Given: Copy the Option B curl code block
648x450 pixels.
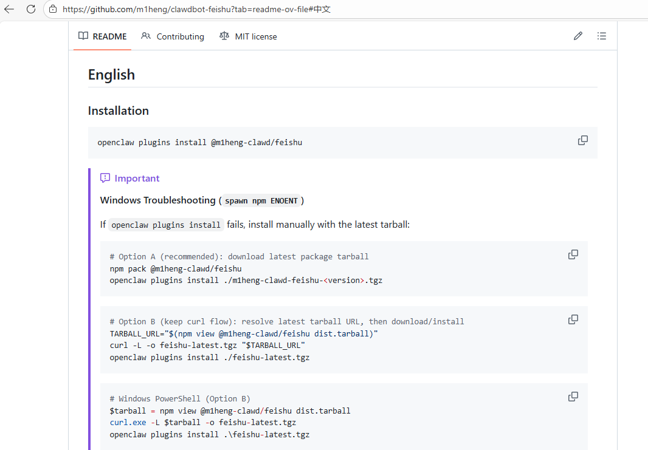Looking at the screenshot, I should pyautogui.click(x=573, y=319).
